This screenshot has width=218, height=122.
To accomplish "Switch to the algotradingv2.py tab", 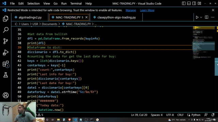I will point(30,17).
